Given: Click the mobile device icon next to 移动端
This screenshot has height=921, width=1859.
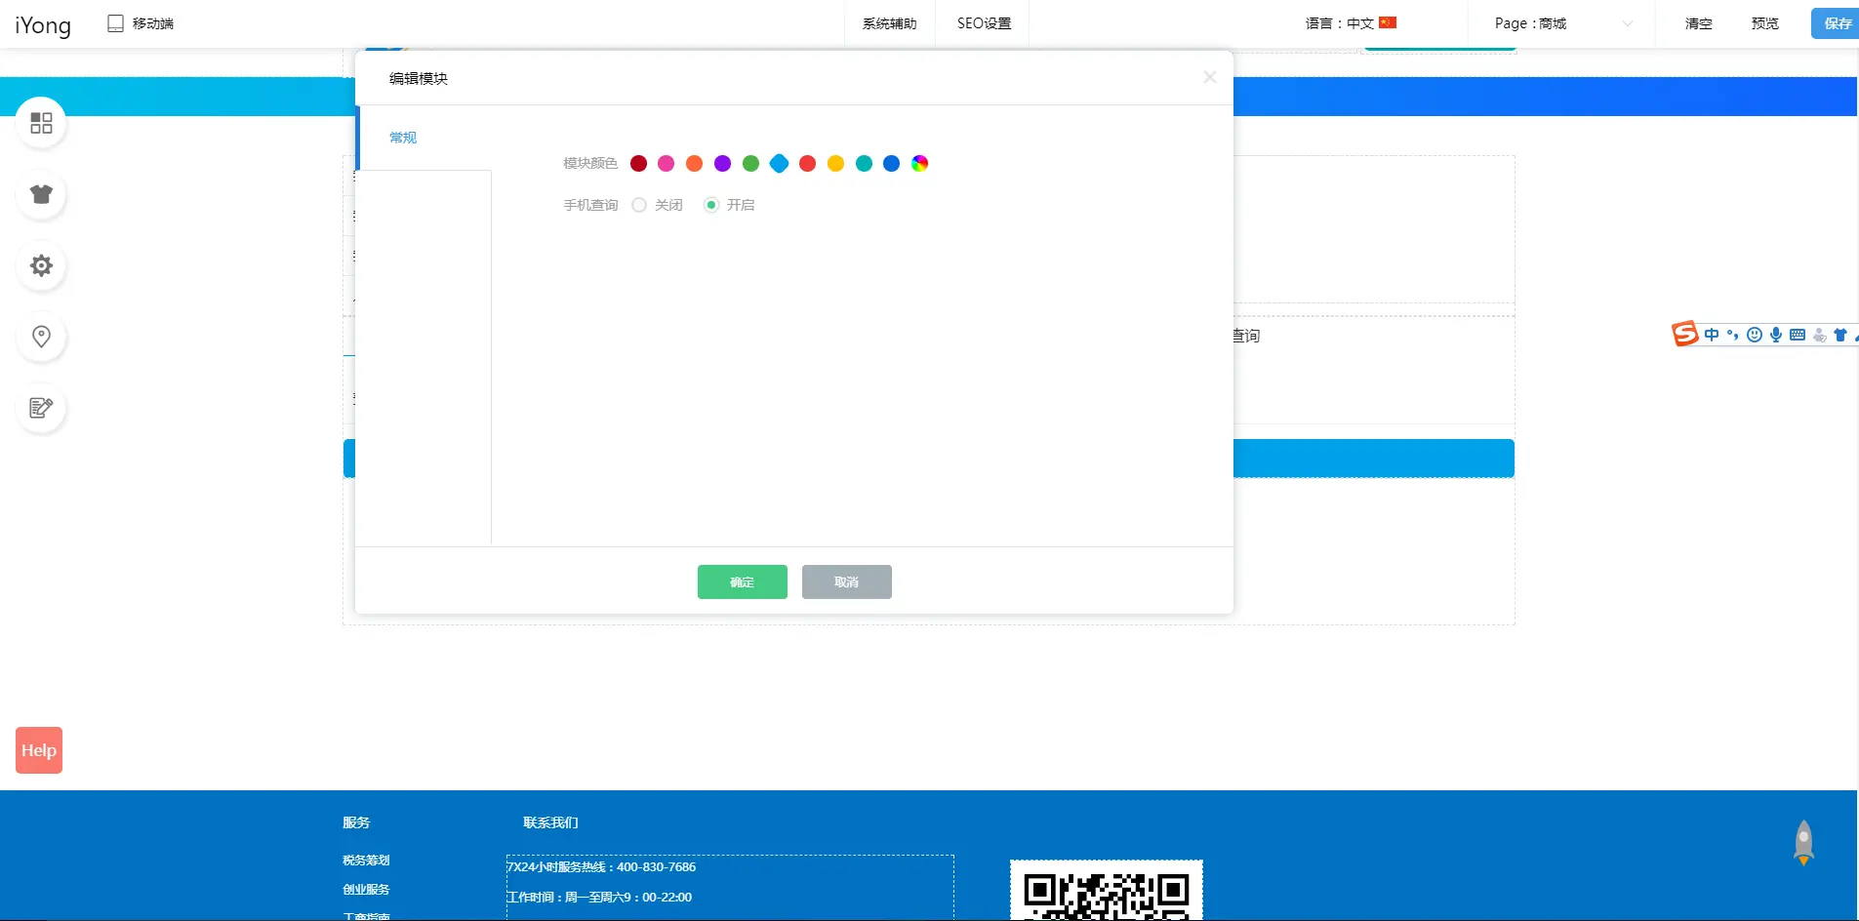Looking at the screenshot, I should (115, 23).
